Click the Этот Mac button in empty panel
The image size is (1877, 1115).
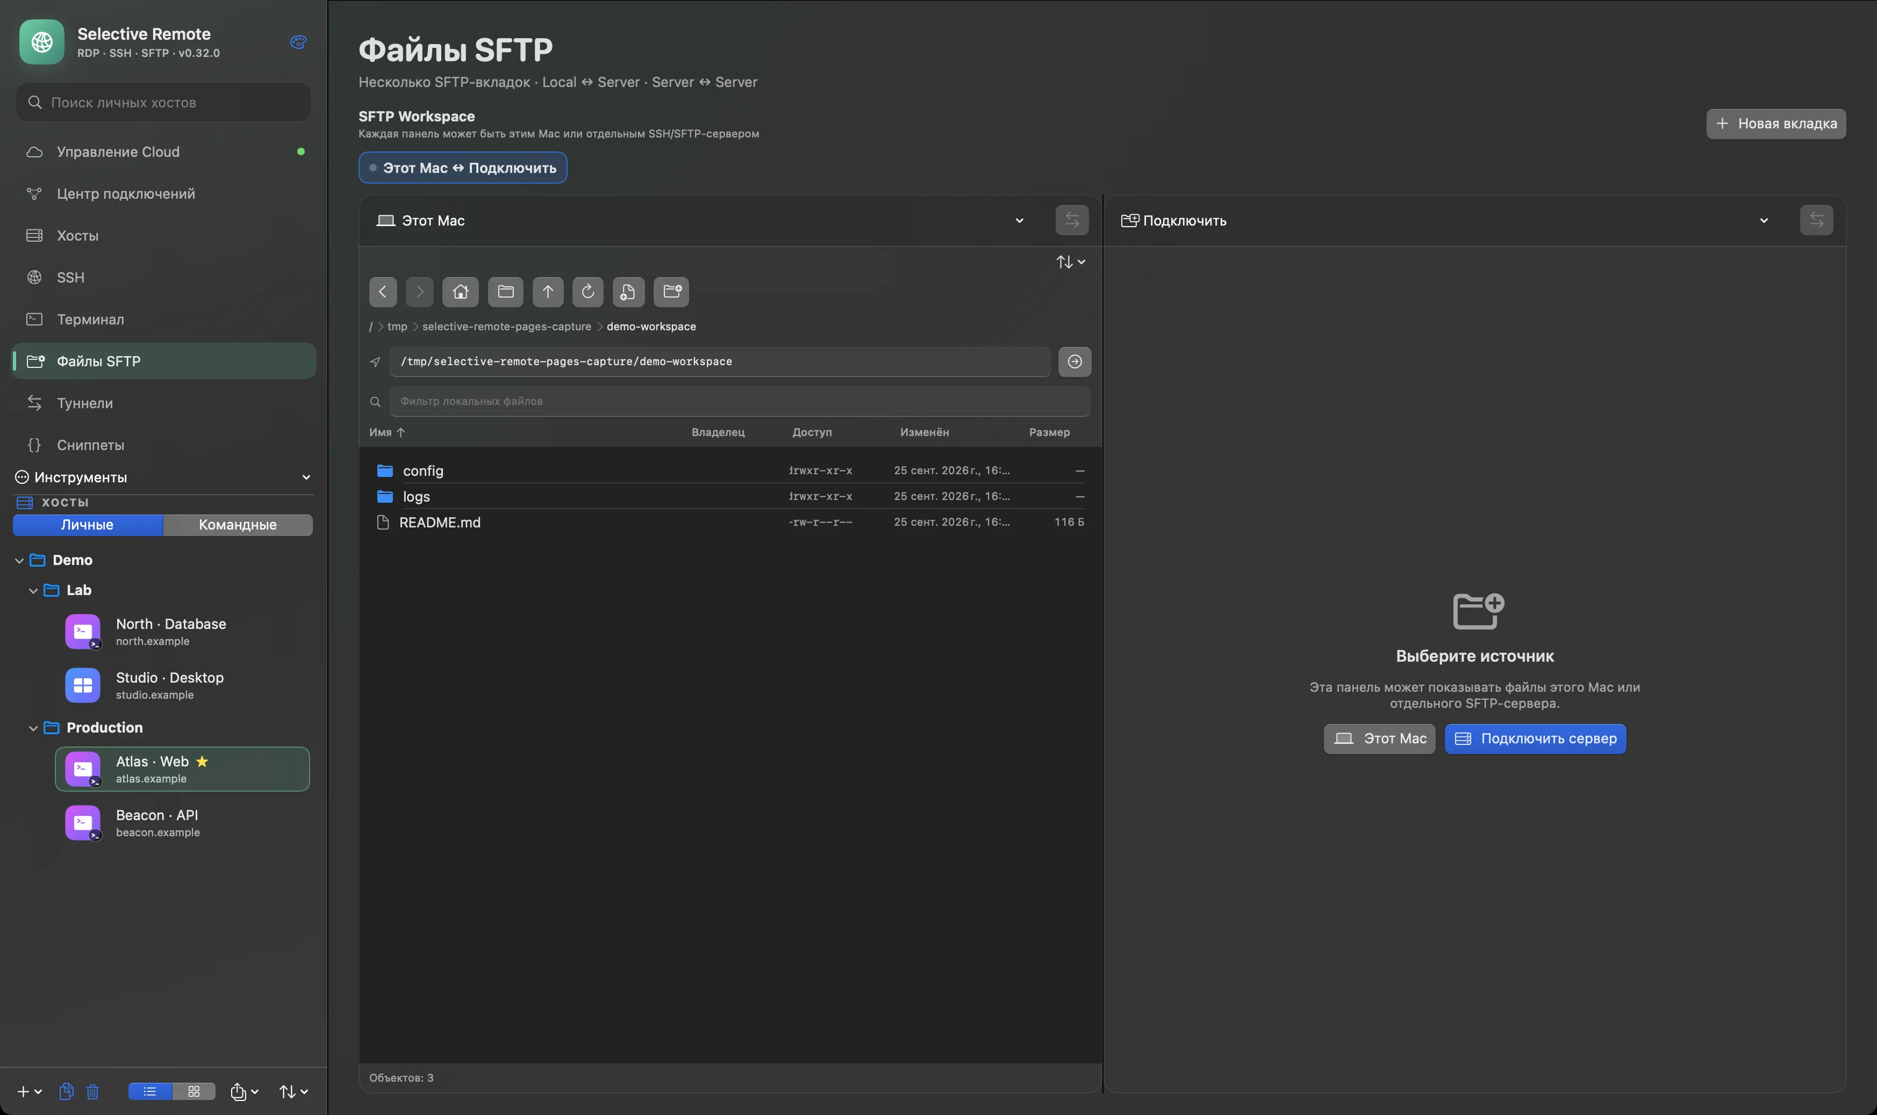tap(1379, 738)
